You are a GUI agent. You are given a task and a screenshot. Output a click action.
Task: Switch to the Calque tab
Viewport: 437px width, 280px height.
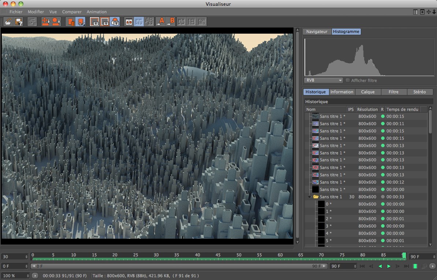coord(368,92)
